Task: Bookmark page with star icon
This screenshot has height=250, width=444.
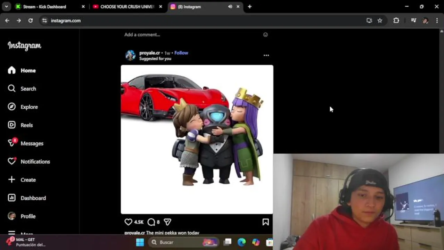Action: click(380, 20)
